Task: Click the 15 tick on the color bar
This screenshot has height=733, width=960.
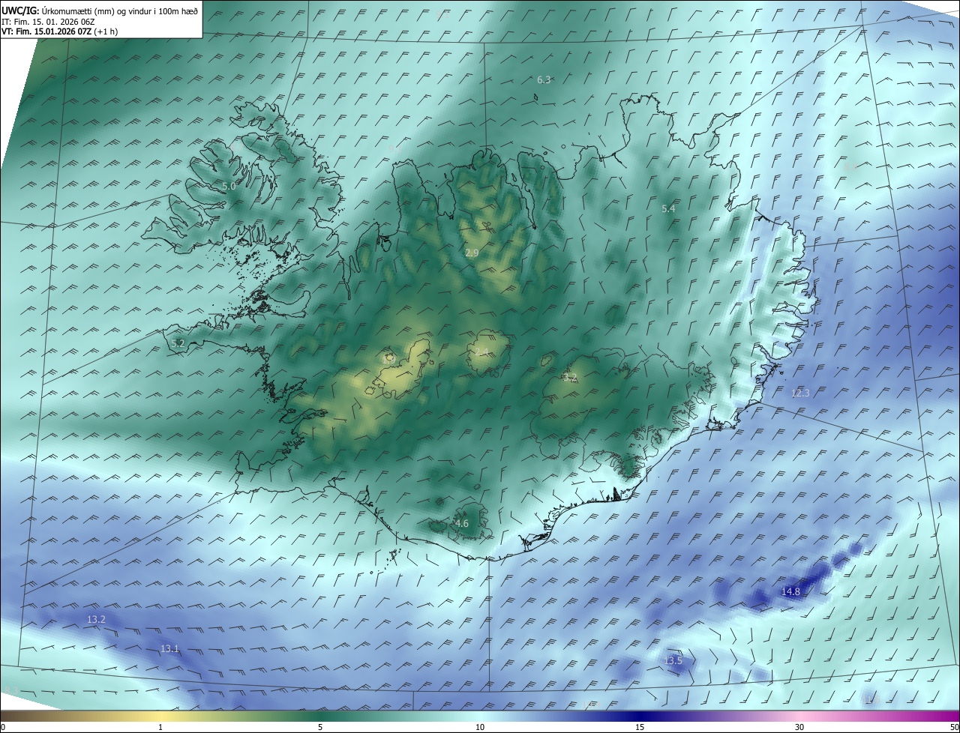Action: point(640,727)
